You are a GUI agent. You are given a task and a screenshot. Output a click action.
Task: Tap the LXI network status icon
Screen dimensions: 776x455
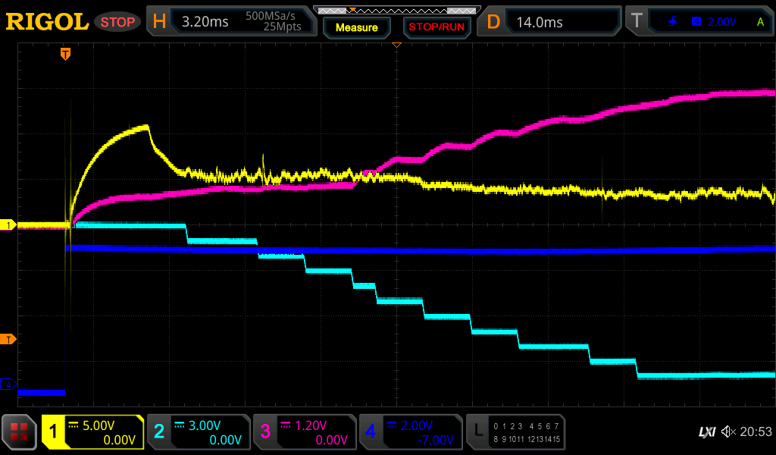click(x=706, y=432)
